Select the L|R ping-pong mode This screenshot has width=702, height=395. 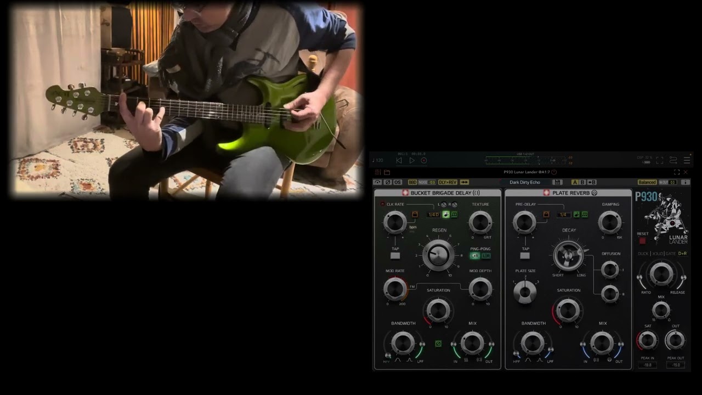(x=486, y=256)
